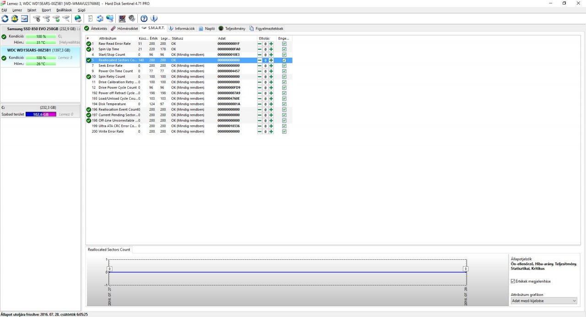
Task: Click WDC disk condition 100 % health bar
Action: point(41,58)
